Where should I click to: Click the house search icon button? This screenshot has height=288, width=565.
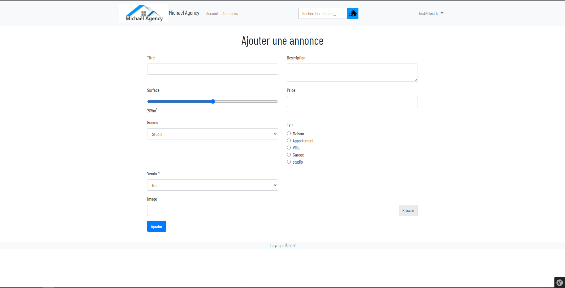[x=353, y=13]
